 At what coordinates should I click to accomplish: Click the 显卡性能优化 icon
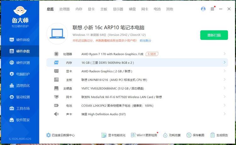pyautogui.click(x=104, y=135)
